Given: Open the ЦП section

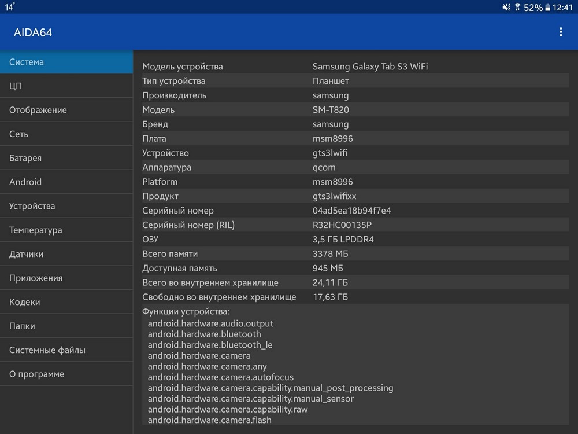Looking at the screenshot, I should 66,86.
